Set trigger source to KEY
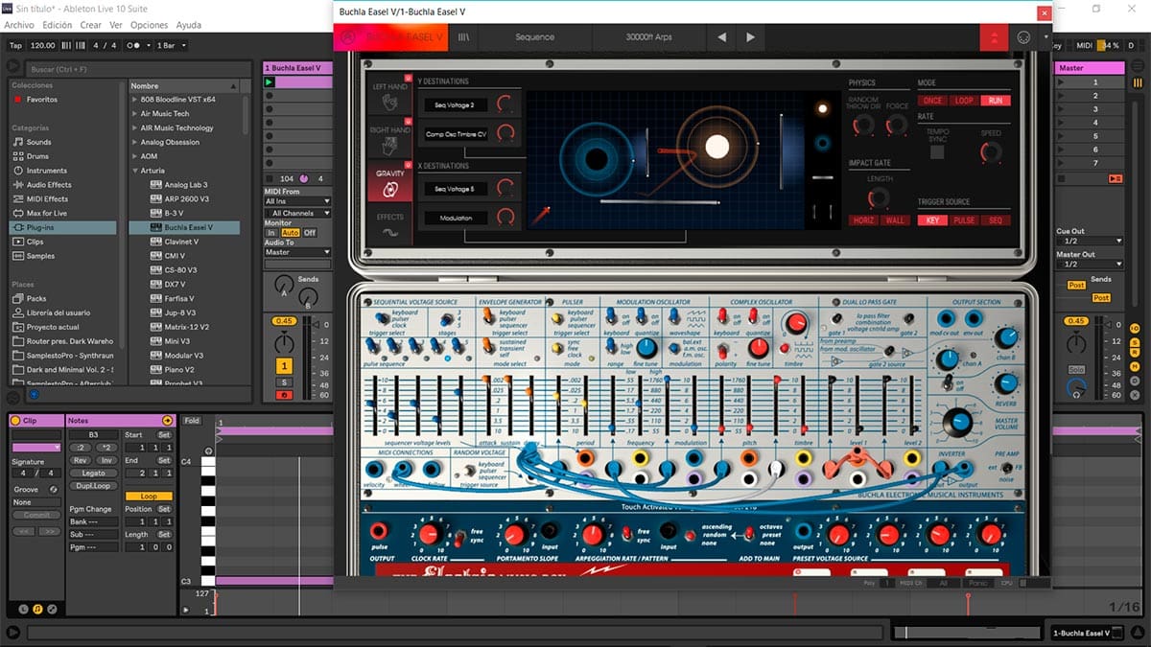The width and height of the screenshot is (1151, 647). 931,220
